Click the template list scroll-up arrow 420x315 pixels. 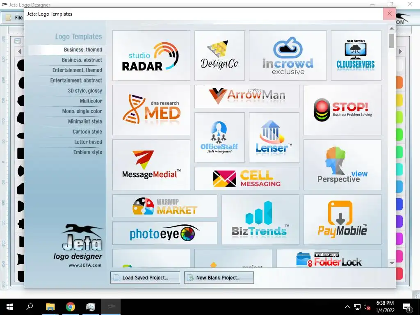tap(392, 28)
